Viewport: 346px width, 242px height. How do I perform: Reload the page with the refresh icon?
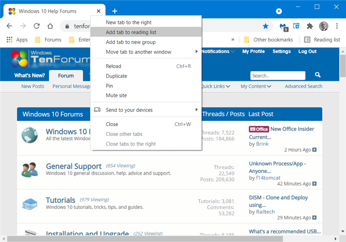[x=36, y=26]
